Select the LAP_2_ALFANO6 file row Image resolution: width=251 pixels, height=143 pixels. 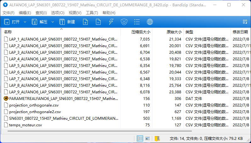tap(126, 46)
